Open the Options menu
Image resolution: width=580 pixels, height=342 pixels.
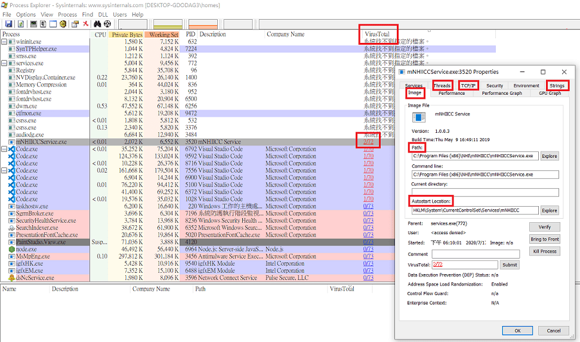(26, 14)
